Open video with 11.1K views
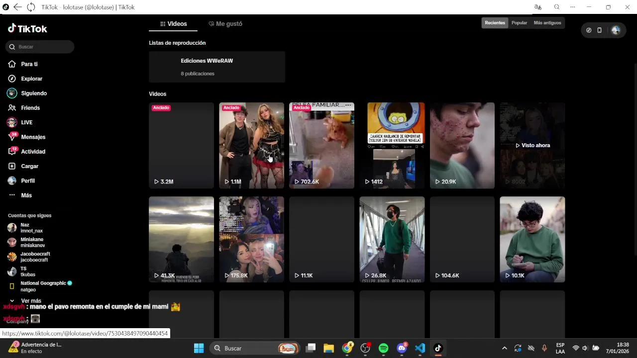637x358 pixels. 321,239
